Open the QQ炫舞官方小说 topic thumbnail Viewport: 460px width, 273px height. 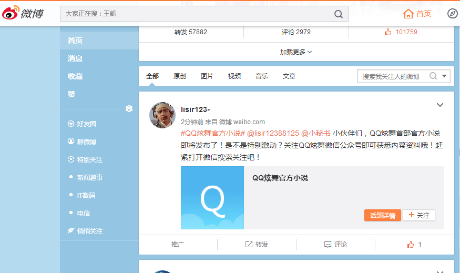(212, 198)
